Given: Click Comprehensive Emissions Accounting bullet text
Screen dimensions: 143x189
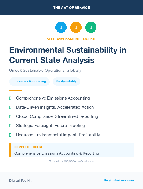Looking at the screenshot, I should click(x=53, y=98).
